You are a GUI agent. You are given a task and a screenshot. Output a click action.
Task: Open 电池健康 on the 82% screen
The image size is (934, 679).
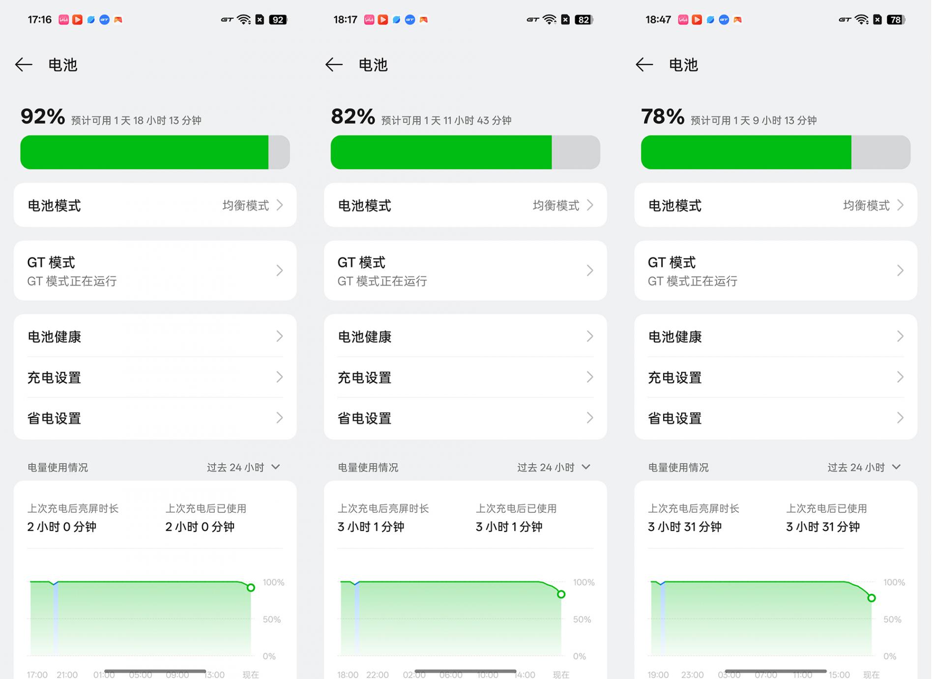tap(465, 336)
